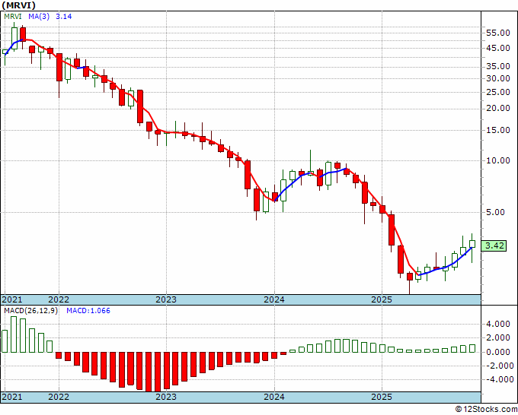The height and width of the screenshot is (415, 518).
Task: Click the 45.00 price axis label
Action: pos(498,48)
